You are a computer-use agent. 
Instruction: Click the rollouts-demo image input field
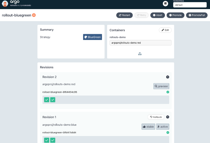[x=141, y=43]
